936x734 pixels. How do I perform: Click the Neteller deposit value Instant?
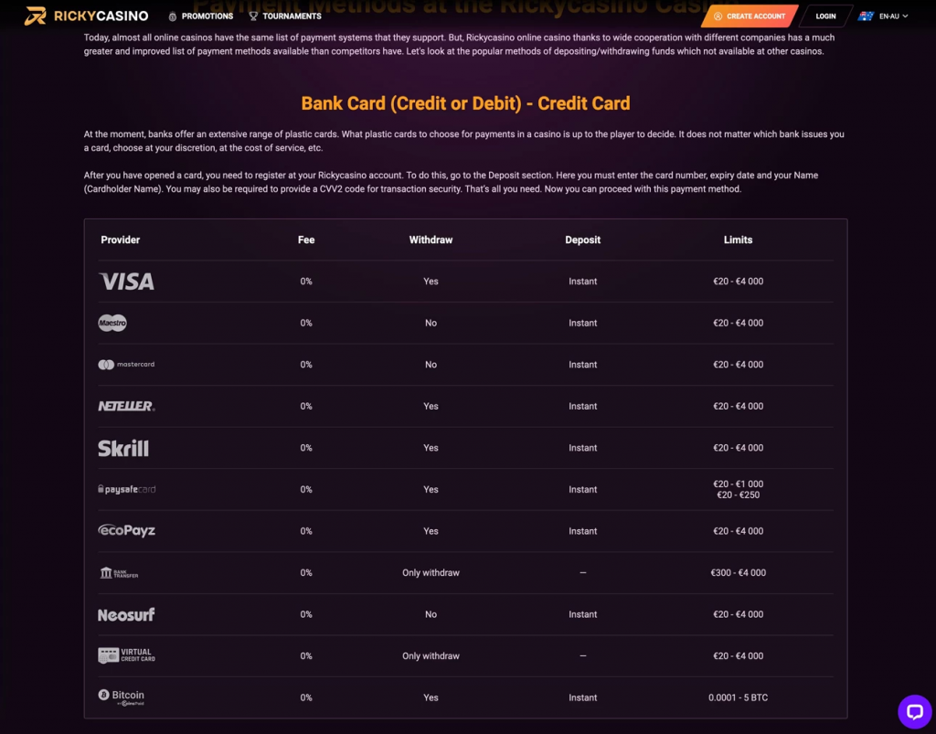582,407
